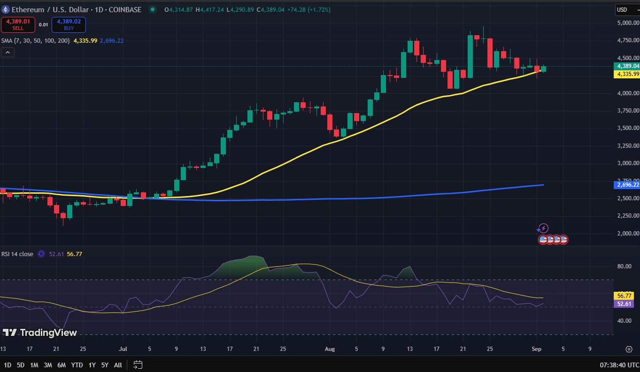Select the 6M time range
The height and width of the screenshot is (372, 640).
tap(62, 364)
